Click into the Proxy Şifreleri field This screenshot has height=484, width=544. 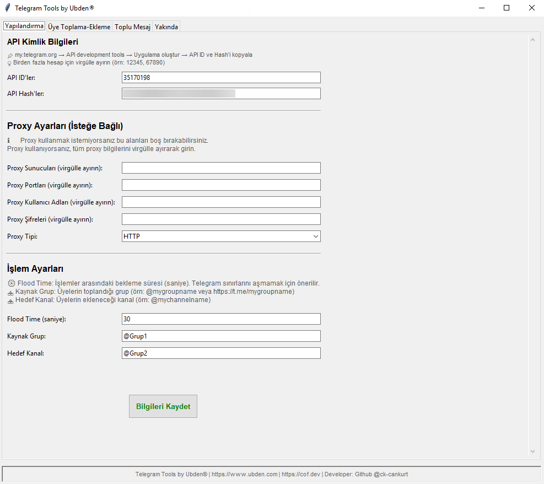tap(221, 219)
